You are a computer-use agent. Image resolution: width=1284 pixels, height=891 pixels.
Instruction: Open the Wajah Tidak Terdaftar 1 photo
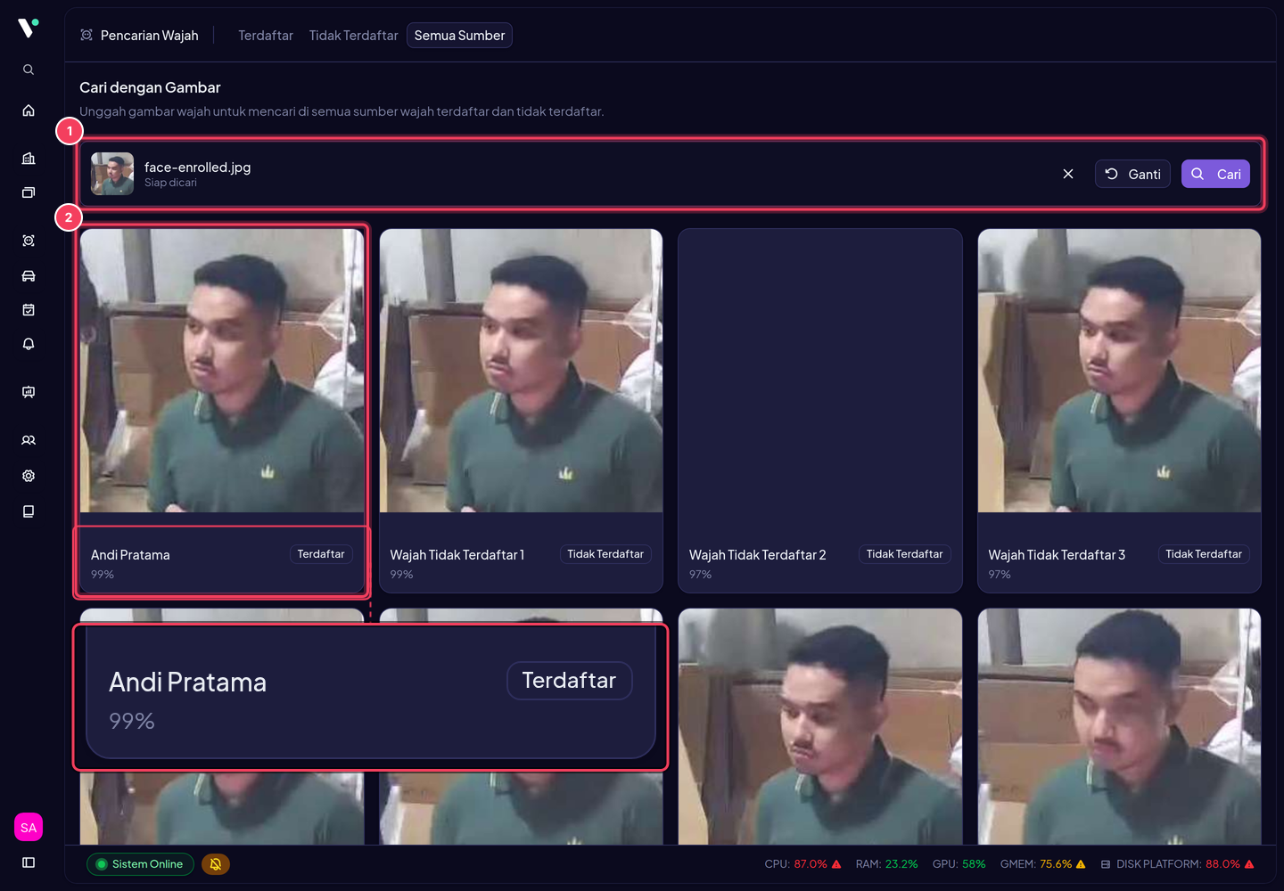[x=521, y=371]
